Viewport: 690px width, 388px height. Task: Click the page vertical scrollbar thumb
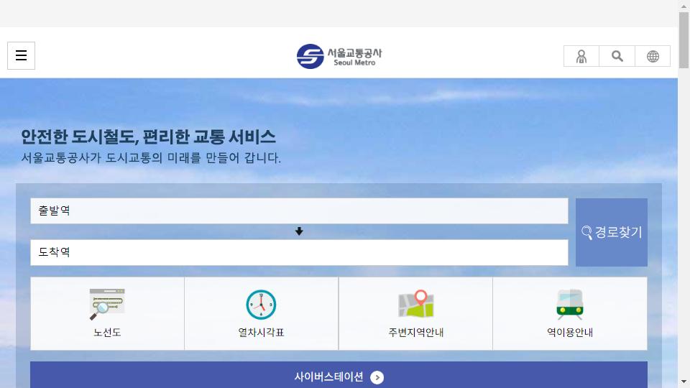tap(684, 40)
